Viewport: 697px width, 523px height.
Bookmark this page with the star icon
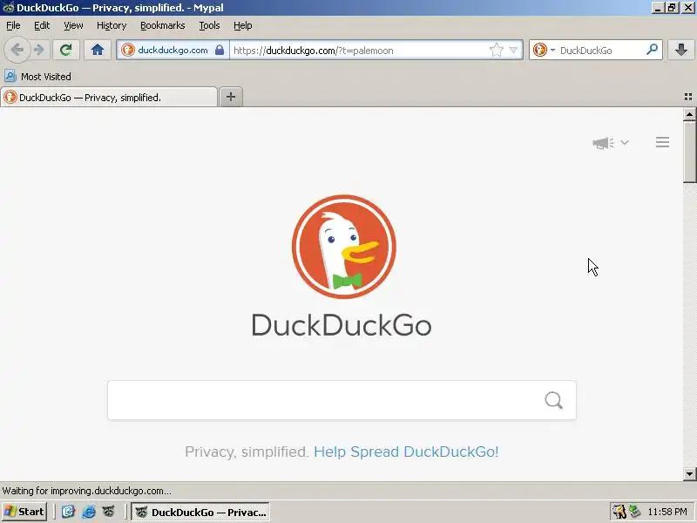tap(496, 51)
